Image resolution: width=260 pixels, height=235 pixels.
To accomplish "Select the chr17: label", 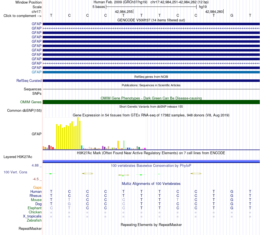I will [x=37, y=12].
